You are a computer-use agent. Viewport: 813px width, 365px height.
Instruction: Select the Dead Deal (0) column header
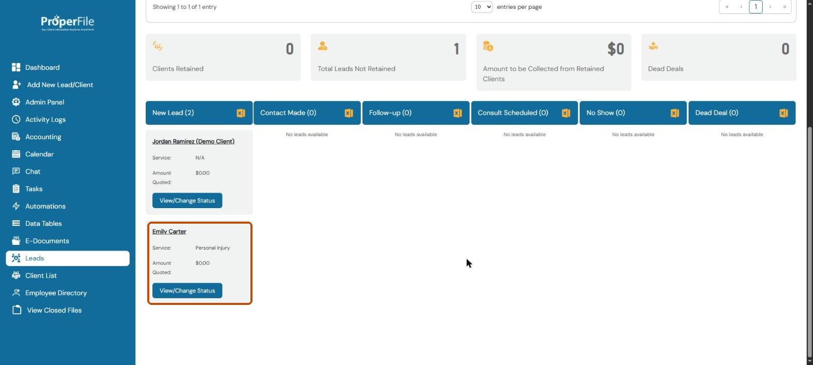[x=742, y=113]
